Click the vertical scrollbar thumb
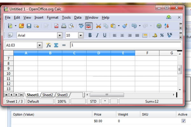Screen dimensions: 191x127 (x=180, y=70)
